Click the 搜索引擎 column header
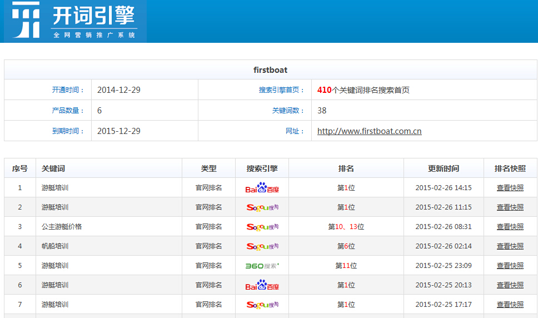Image resolution: width=538 pixels, height=318 pixels. [262, 168]
